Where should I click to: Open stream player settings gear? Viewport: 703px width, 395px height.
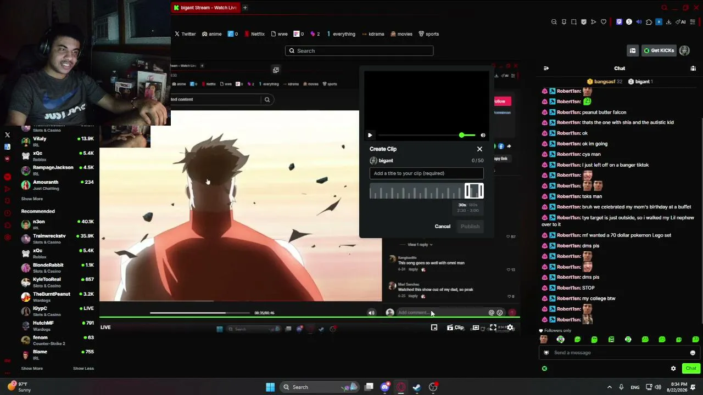click(510, 328)
